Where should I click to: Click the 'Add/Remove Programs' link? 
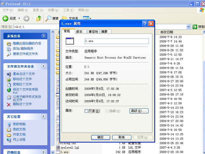pos(23,49)
